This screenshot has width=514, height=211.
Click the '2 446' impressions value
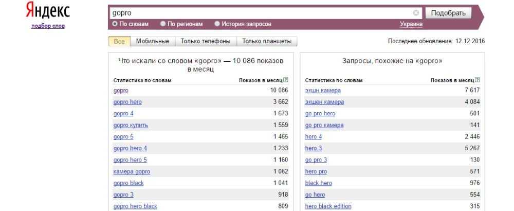point(472,136)
